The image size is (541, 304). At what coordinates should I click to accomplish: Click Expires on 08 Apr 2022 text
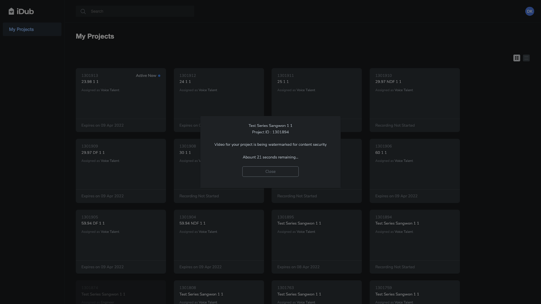click(x=298, y=267)
